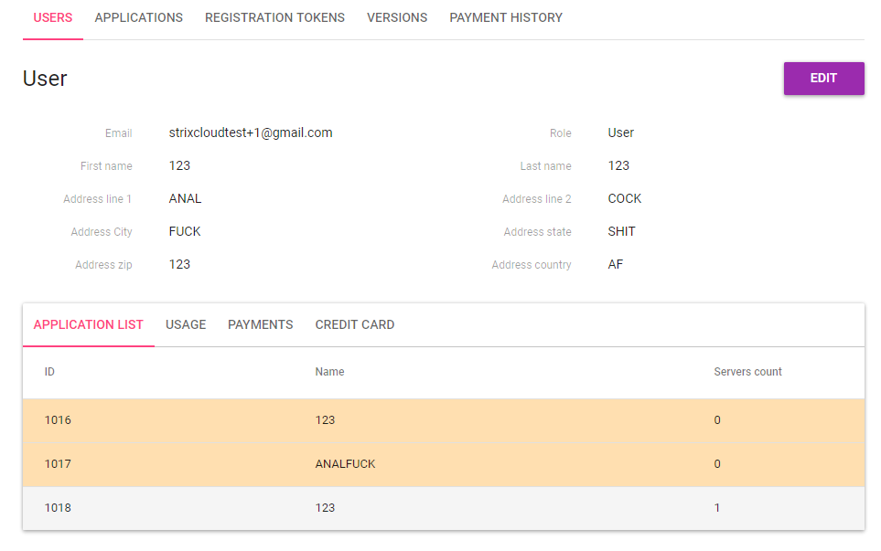This screenshot has height=551, width=881.
Task: Open the Payment History tab
Action: click(506, 18)
